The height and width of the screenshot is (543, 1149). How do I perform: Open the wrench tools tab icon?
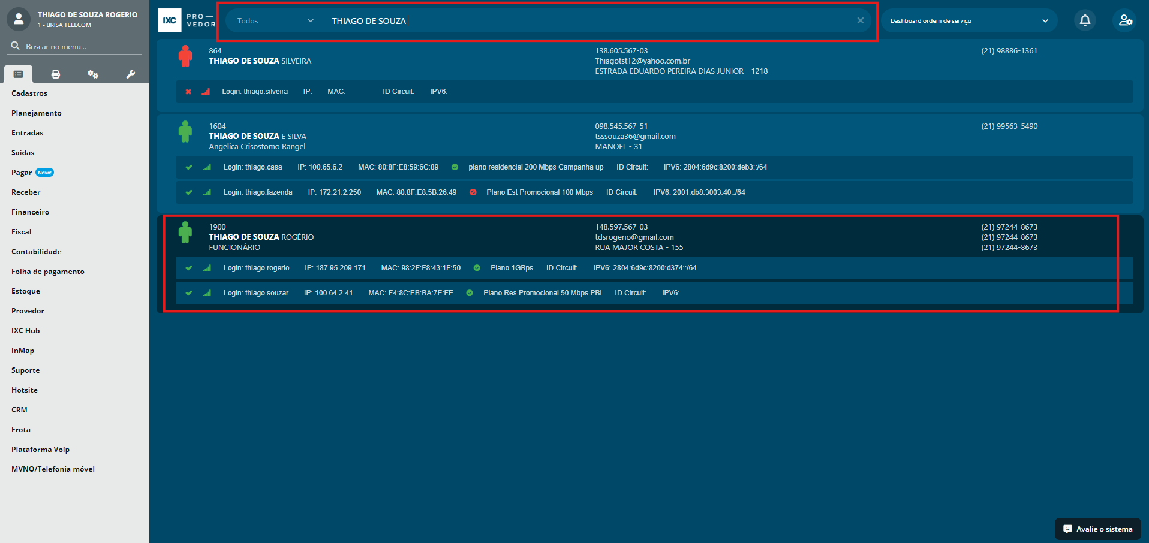[x=130, y=74]
